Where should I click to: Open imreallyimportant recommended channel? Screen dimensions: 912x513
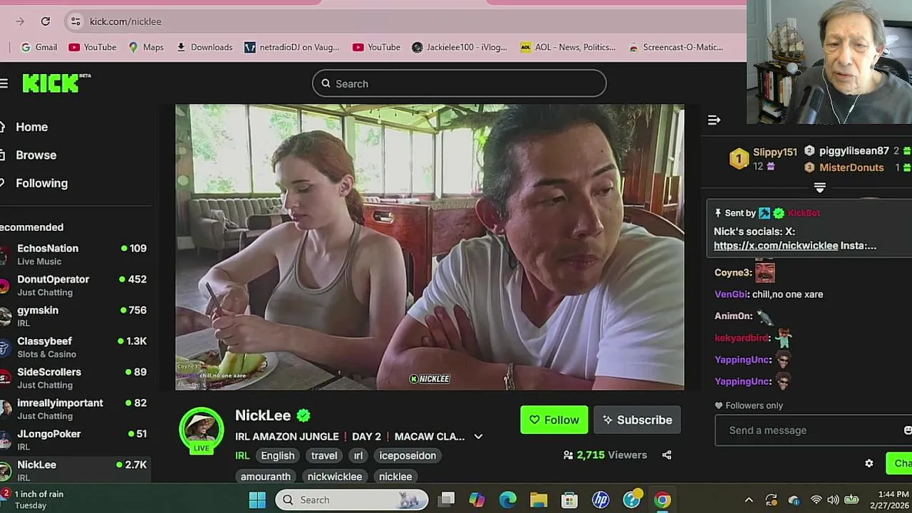[75, 409]
